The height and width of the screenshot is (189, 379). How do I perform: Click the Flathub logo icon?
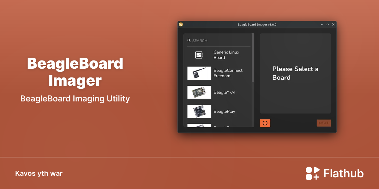click(313, 173)
